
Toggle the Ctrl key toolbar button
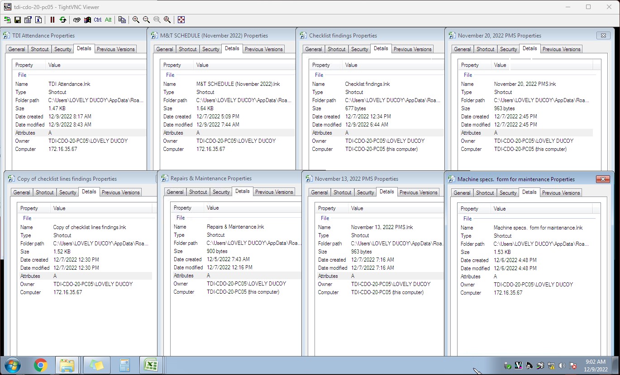98,20
